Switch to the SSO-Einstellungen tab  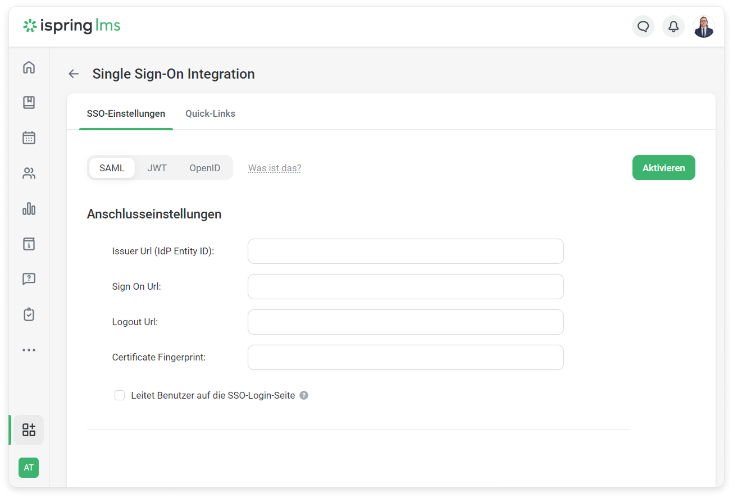point(126,113)
